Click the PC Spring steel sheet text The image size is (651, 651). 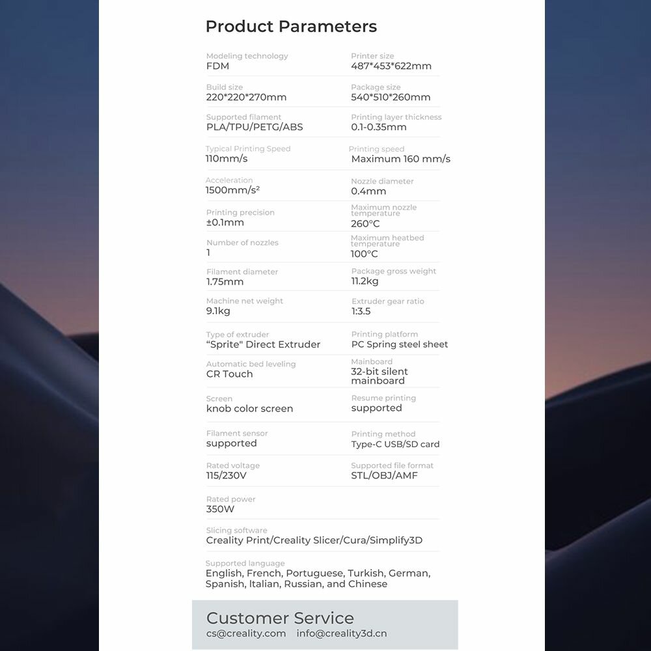tap(399, 345)
